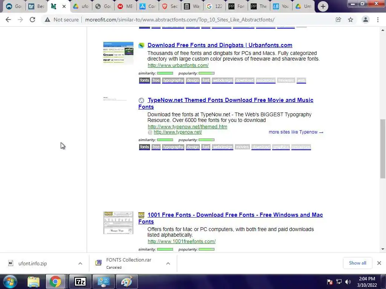
Task: Click 'freeware' tag under Urbanfonts
Action: 286,81
